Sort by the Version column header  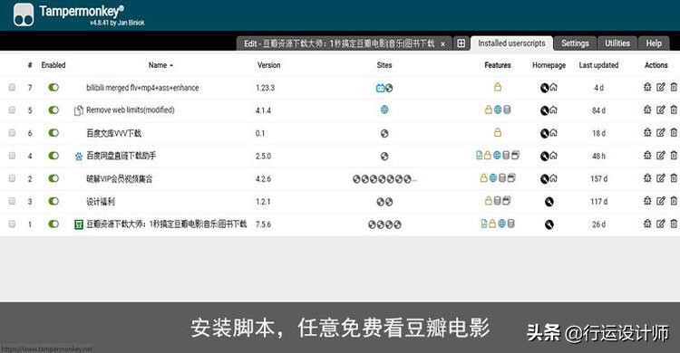coord(268,65)
